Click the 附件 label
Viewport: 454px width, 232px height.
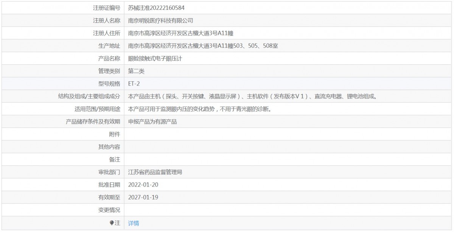pos(115,134)
